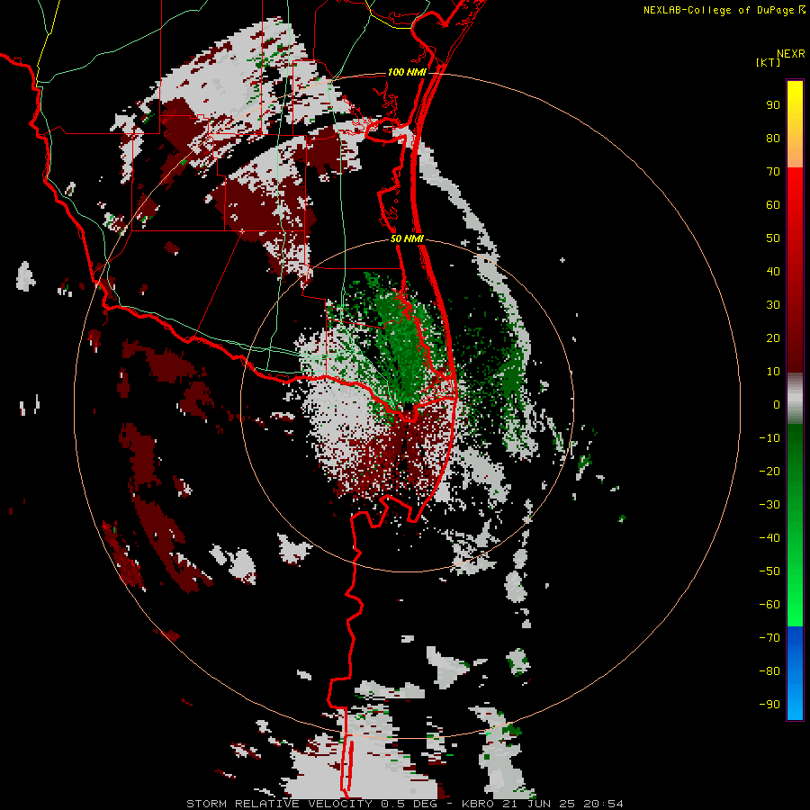
Task: Click the -30 value on the velocity scale
Action: (769, 505)
